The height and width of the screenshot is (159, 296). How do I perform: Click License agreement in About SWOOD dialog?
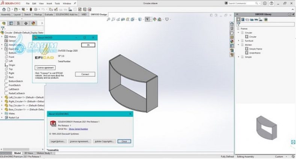[45, 68]
